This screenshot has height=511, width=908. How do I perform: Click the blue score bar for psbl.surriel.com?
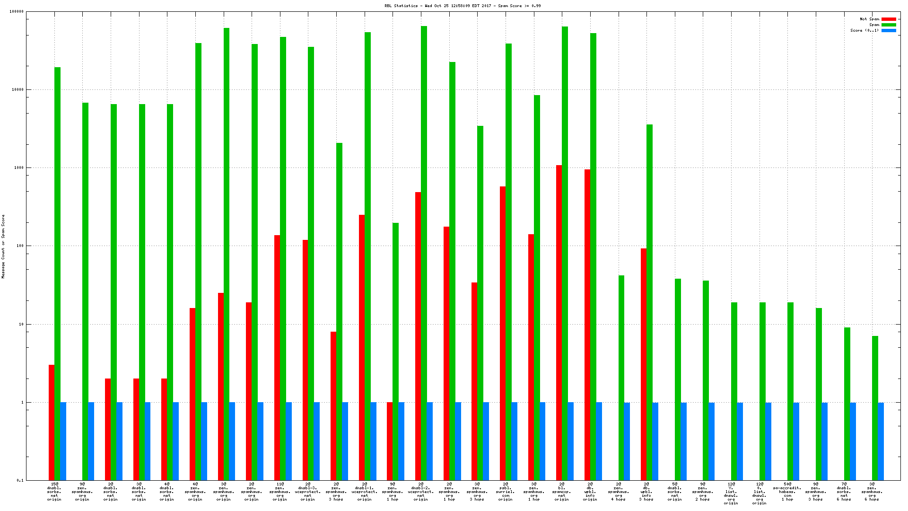tap(514, 441)
